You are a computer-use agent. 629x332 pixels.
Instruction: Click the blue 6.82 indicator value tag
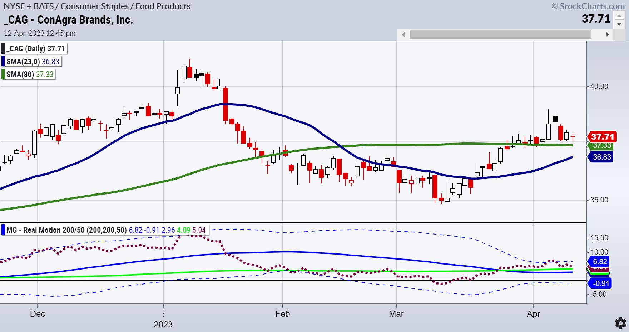coord(600,262)
